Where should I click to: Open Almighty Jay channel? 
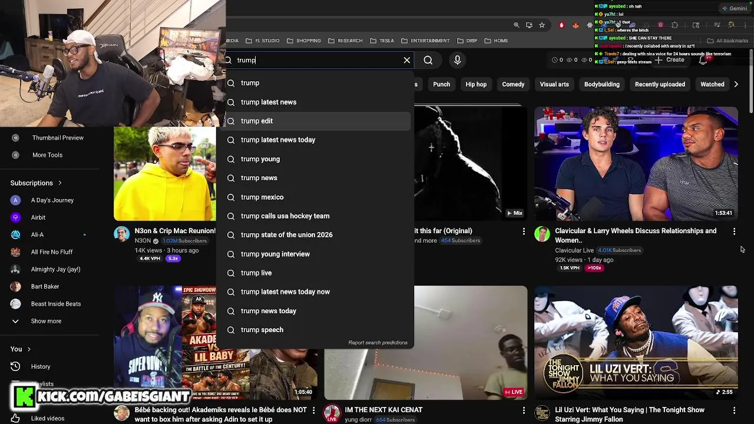[55, 269]
